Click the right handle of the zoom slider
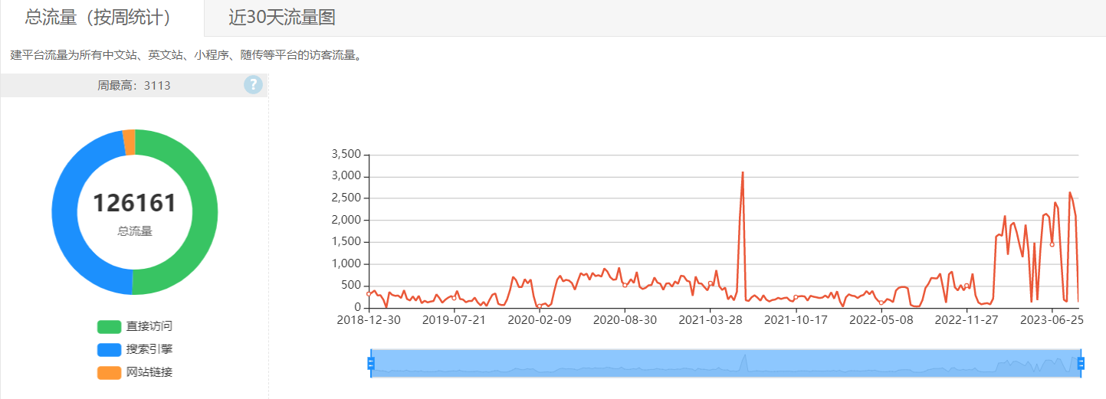Screen dimensions: 1106x399 1081,363
